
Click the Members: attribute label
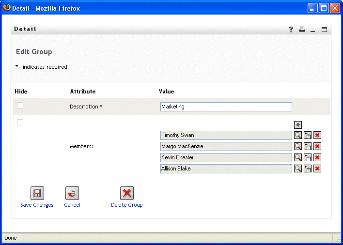[81, 146]
